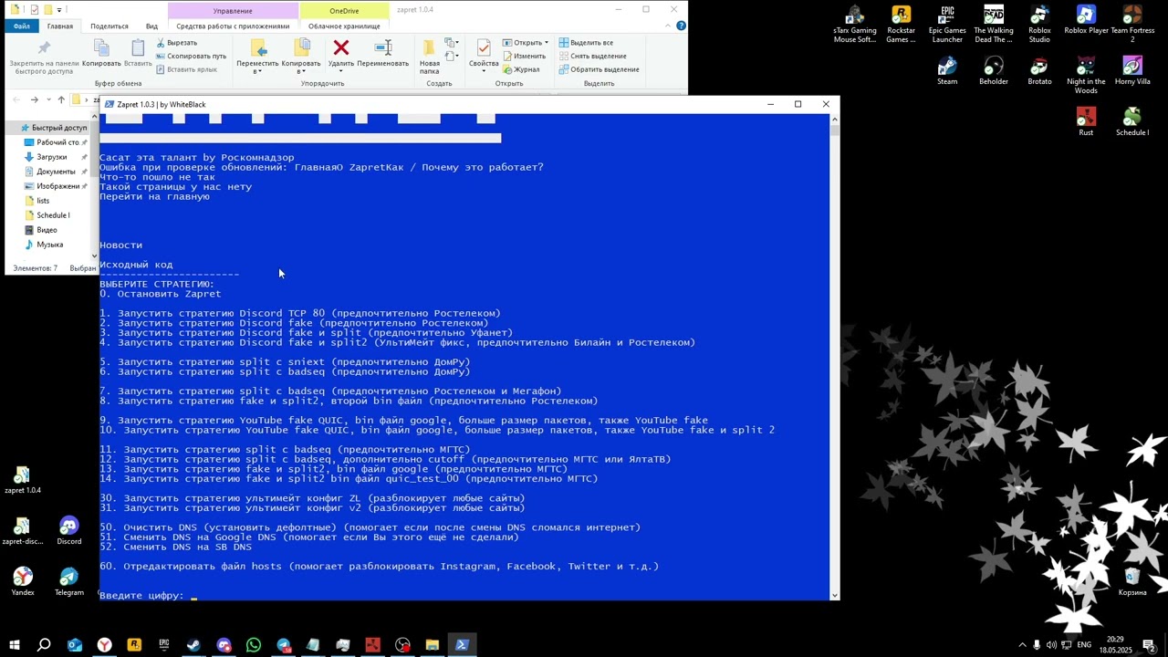Click Скопировать путь in Explorer ribbon
Viewport: 1168px width, 657px height.
pyautogui.click(x=191, y=56)
